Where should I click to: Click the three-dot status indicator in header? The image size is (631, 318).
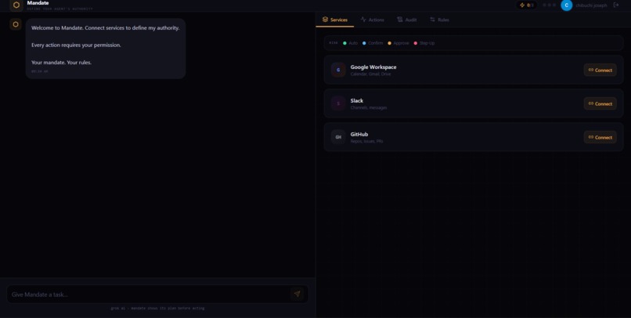point(550,5)
